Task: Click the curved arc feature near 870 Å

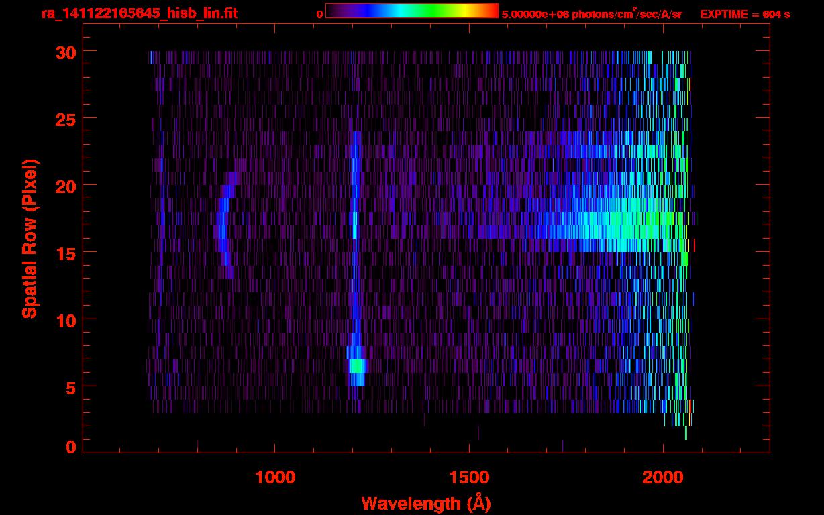Action: [x=225, y=225]
